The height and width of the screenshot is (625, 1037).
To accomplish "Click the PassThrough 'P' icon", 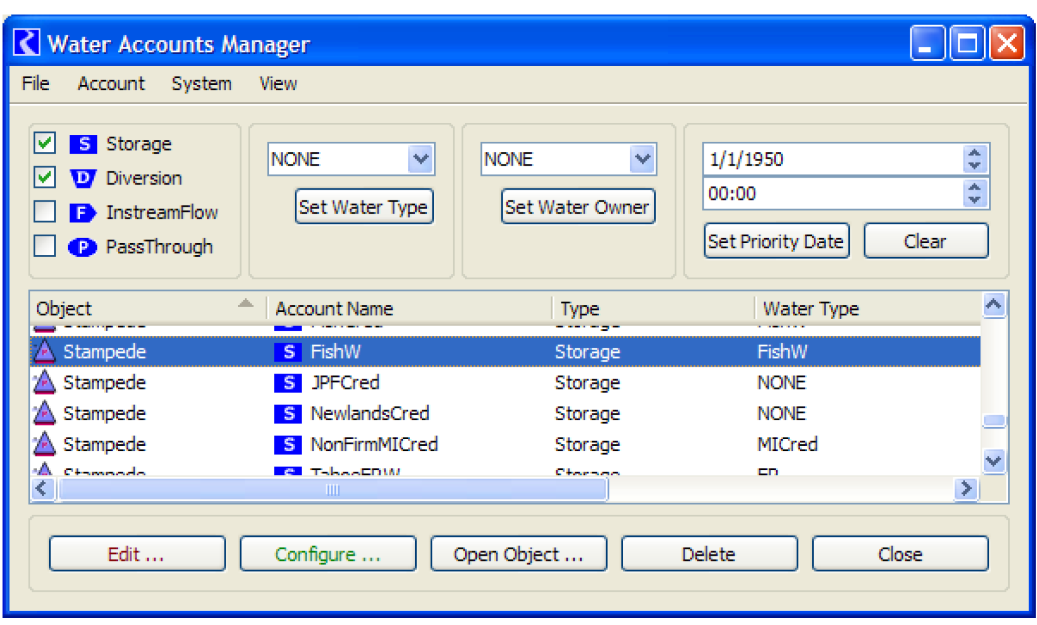I will [x=83, y=247].
